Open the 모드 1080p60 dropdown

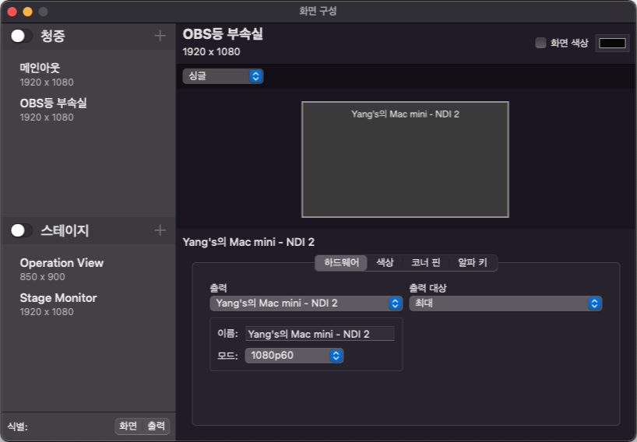coord(294,356)
